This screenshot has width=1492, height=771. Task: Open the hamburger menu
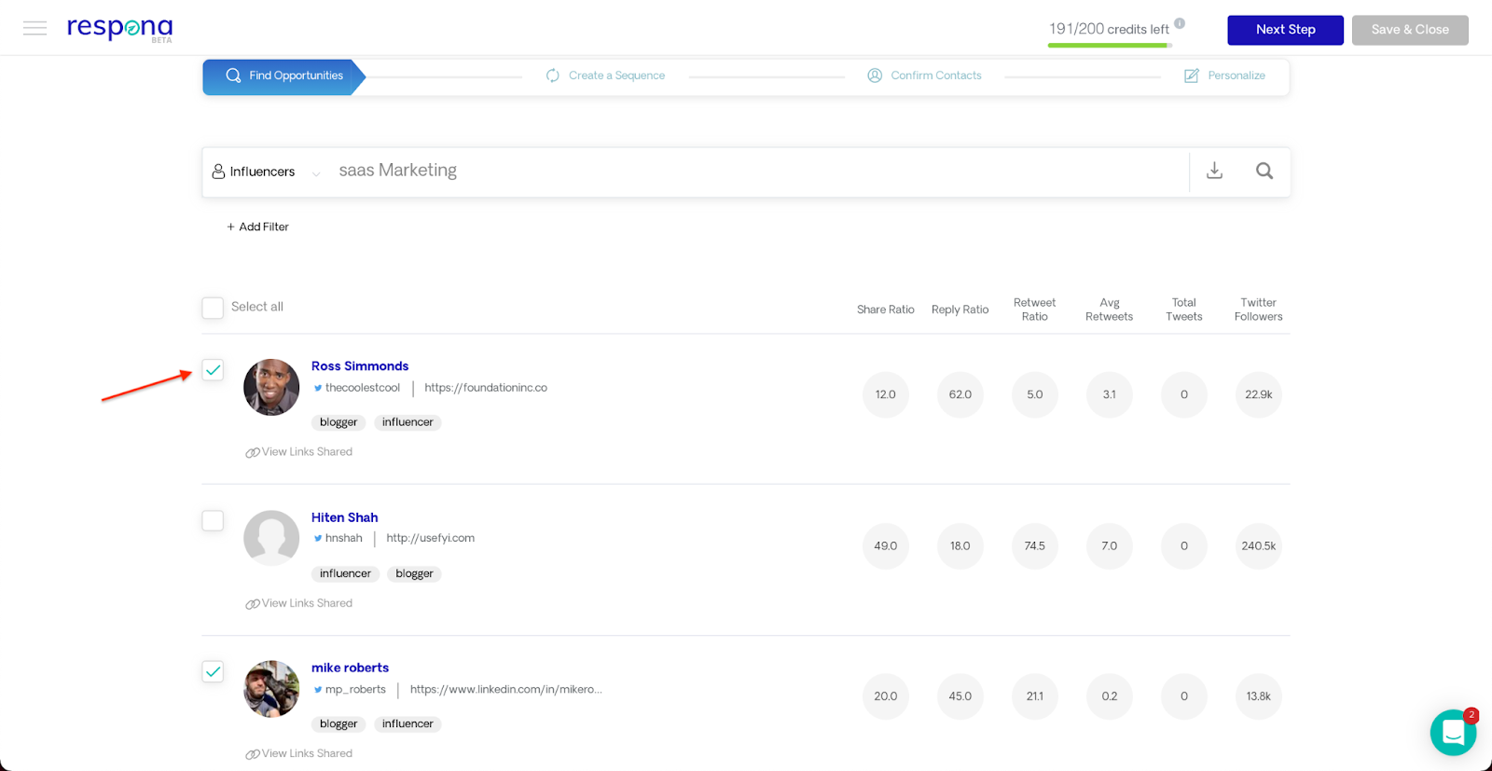coord(35,28)
